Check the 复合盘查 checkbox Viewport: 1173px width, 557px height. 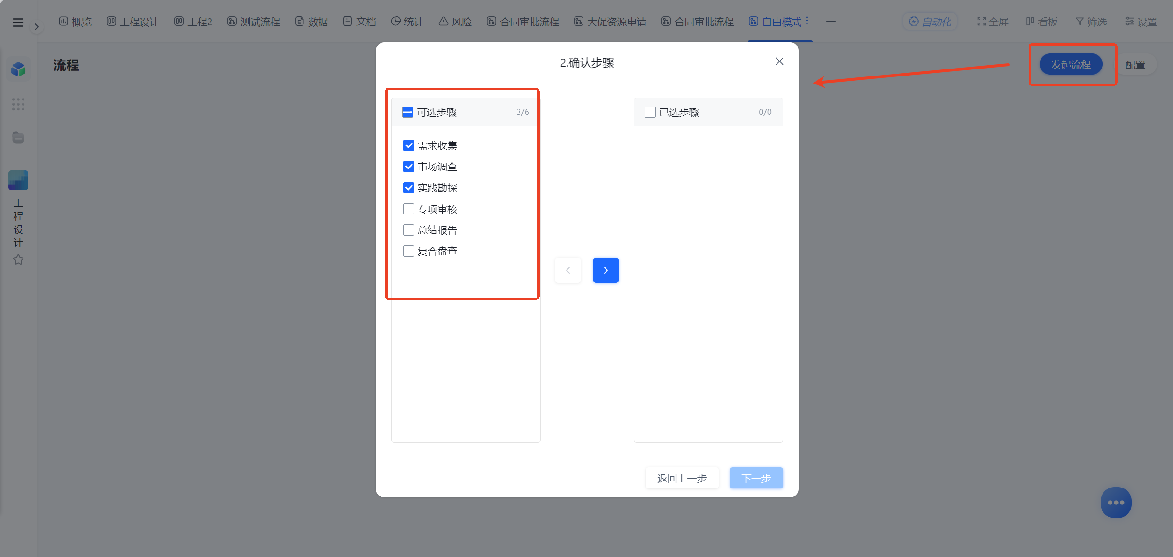(409, 251)
